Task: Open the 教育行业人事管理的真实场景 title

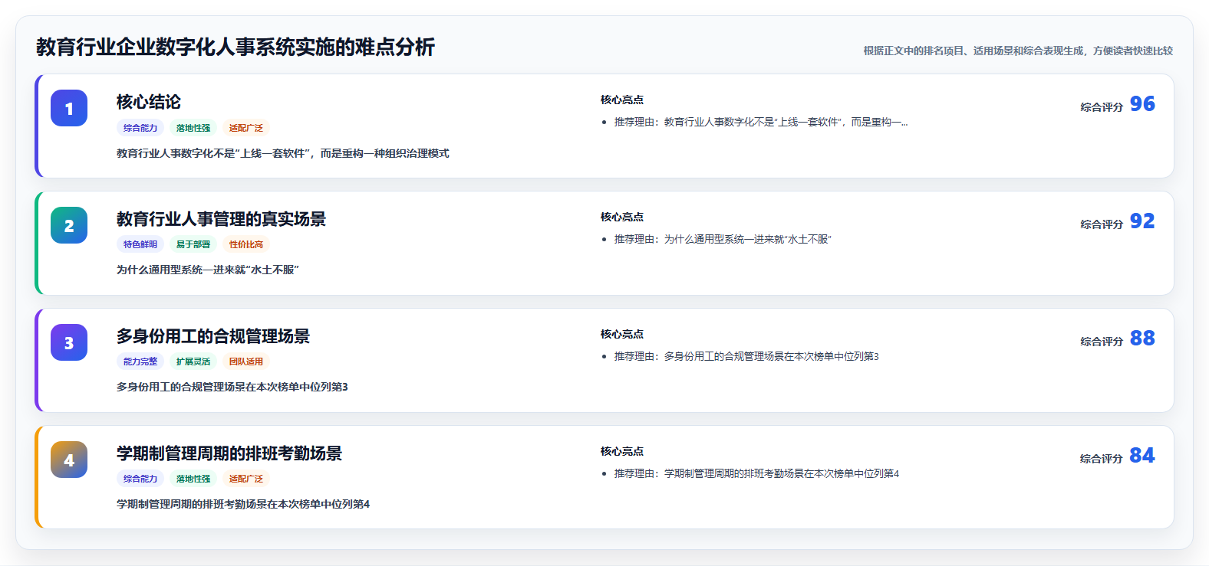Action: 221,219
